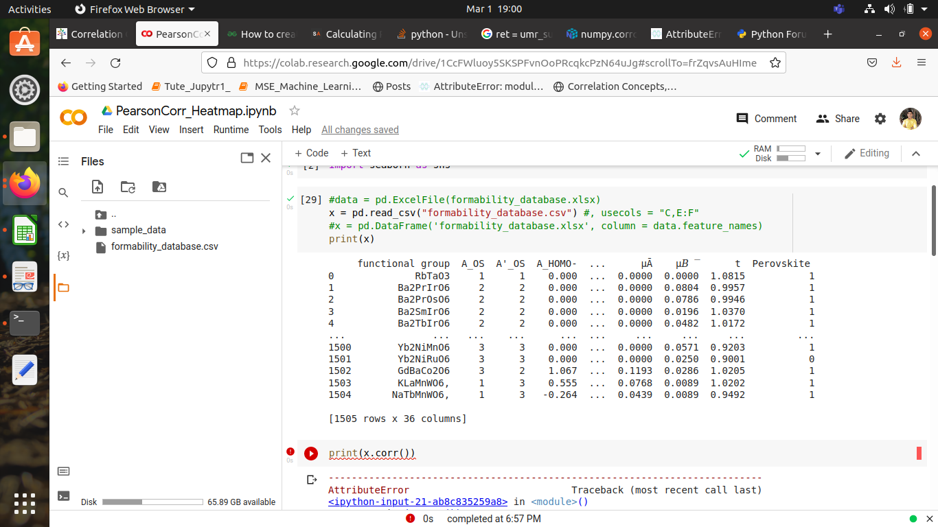Click the notebook vertical scrollbar
This screenshot has width=938, height=527.
pyautogui.click(x=933, y=220)
